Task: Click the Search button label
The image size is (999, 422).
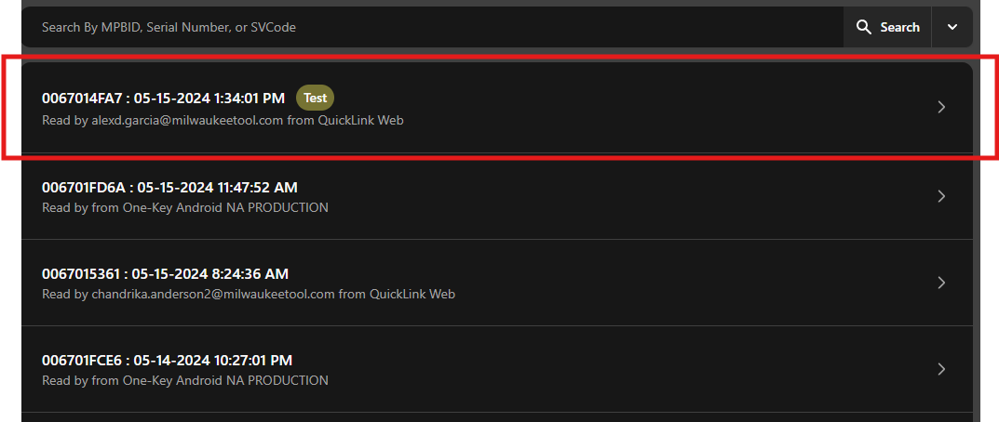Action: coord(899,27)
